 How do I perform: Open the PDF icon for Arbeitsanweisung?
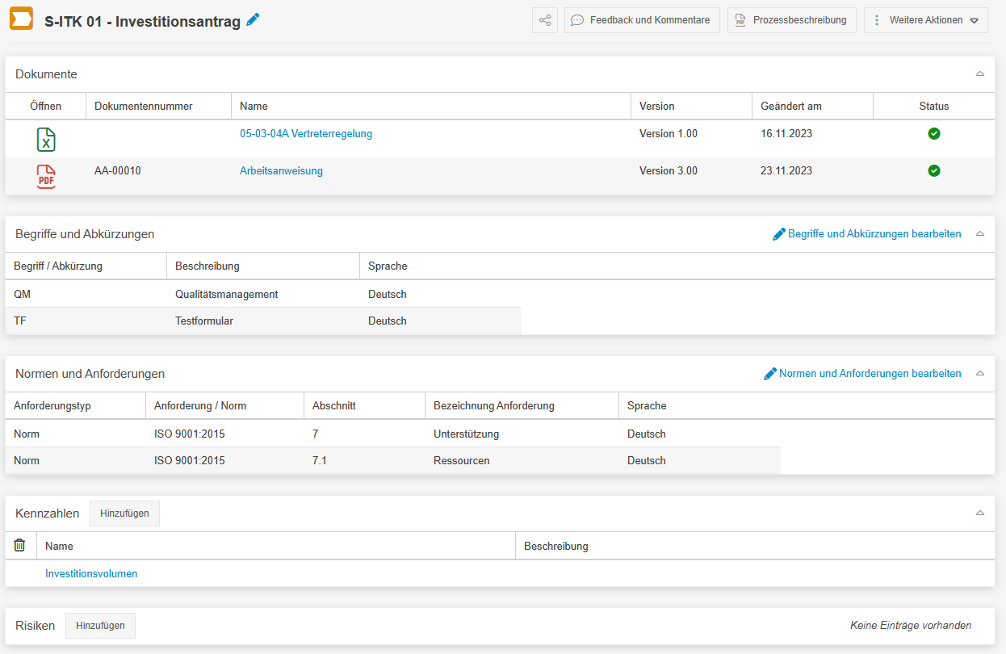click(46, 176)
